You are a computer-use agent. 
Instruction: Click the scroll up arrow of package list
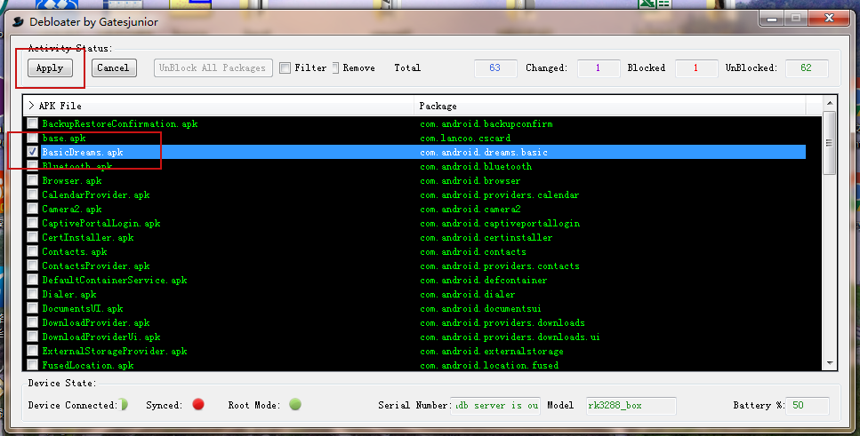(x=829, y=103)
